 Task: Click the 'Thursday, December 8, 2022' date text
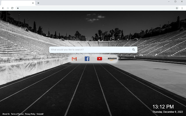pyautogui.click(x=167, y=112)
